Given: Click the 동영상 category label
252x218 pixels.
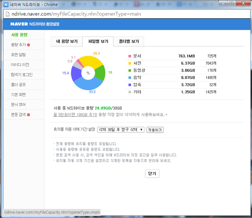Looking at the screenshot, I should click(x=139, y=70).
